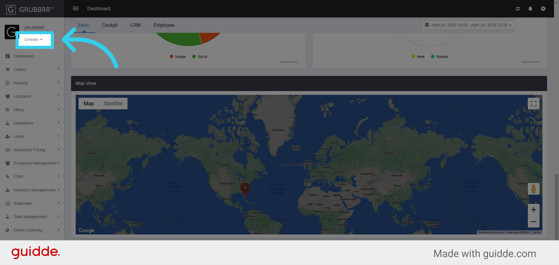Screen dimensions: 559x265
Task: Click the Advanced Pricing money icon
Action: 8,150
